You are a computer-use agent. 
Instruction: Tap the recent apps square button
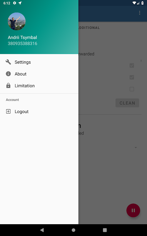point(105,230)
